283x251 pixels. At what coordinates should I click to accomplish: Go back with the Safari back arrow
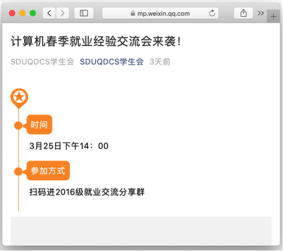(49, 13)
